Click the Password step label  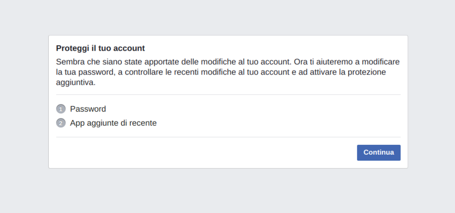pyautogui.click(x=88, y=109)
